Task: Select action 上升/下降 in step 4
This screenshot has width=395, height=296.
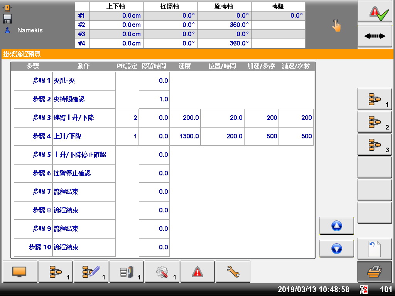Action: click(x=84, y=136)
